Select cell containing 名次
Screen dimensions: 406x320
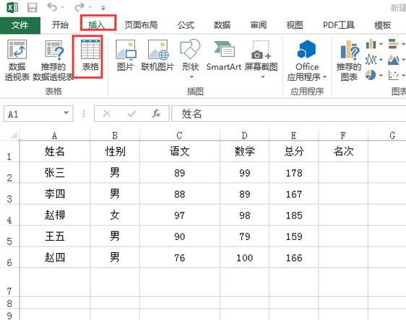click(x=343, y=151)
